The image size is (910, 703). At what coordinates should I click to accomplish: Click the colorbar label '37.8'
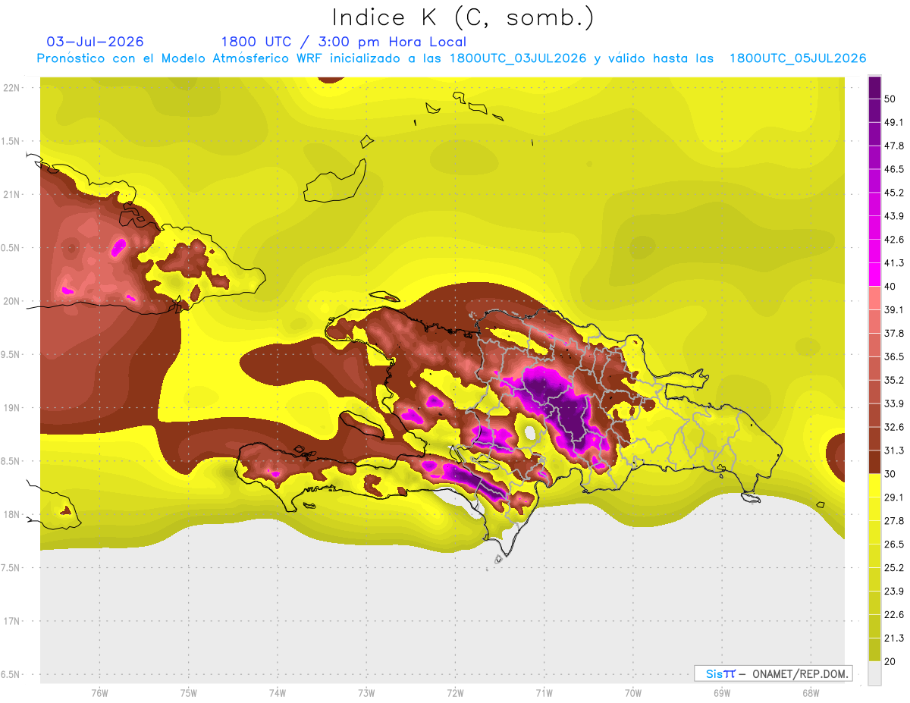click(894, 333)
